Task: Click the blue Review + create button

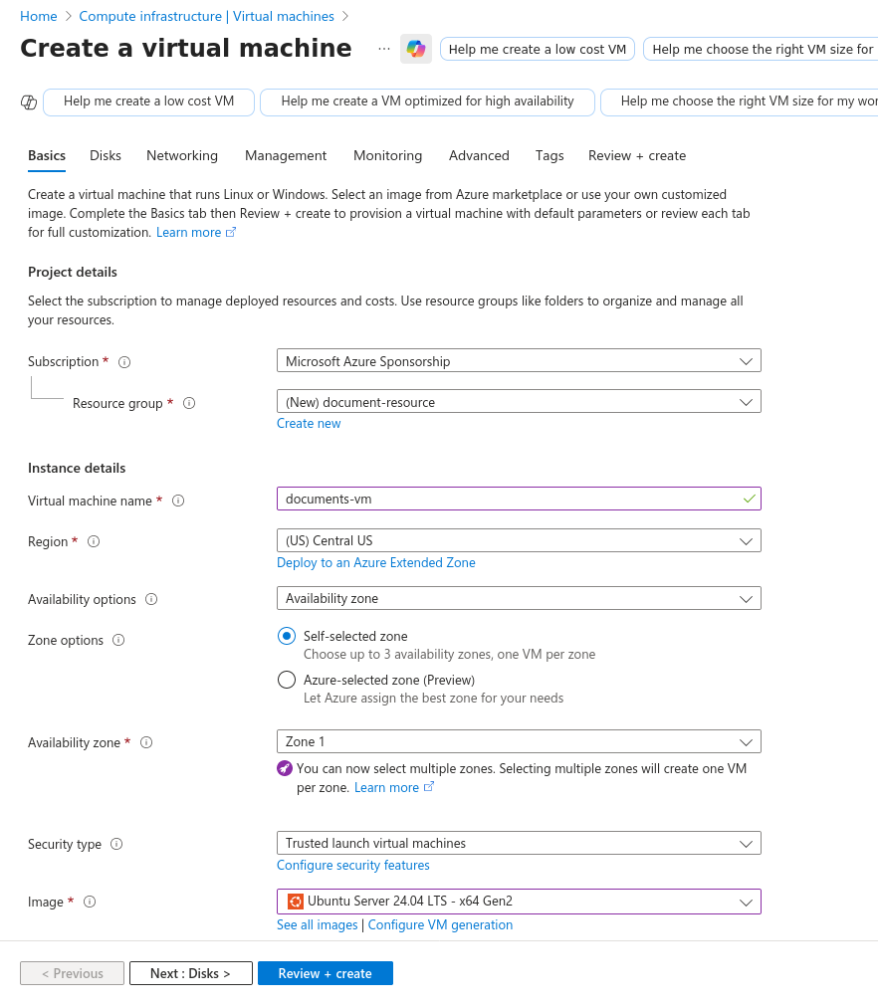Action: (325, 973)
